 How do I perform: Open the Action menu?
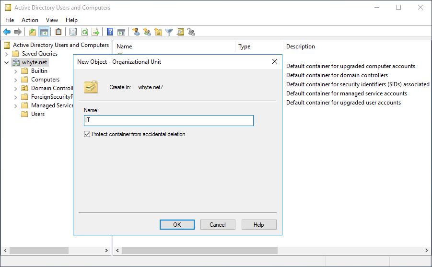30,20
